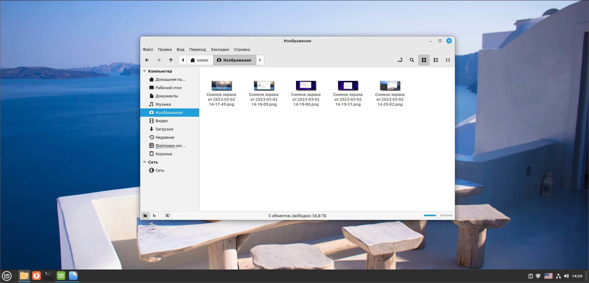Go back with the left arrow button

tap(147, 60)
